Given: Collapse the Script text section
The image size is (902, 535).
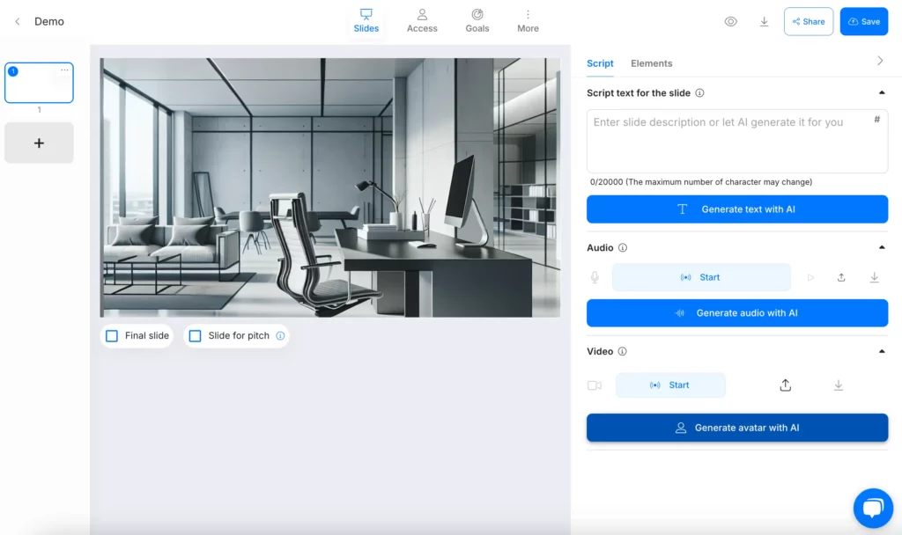Looking at the screenshot, I should point(882,93).
